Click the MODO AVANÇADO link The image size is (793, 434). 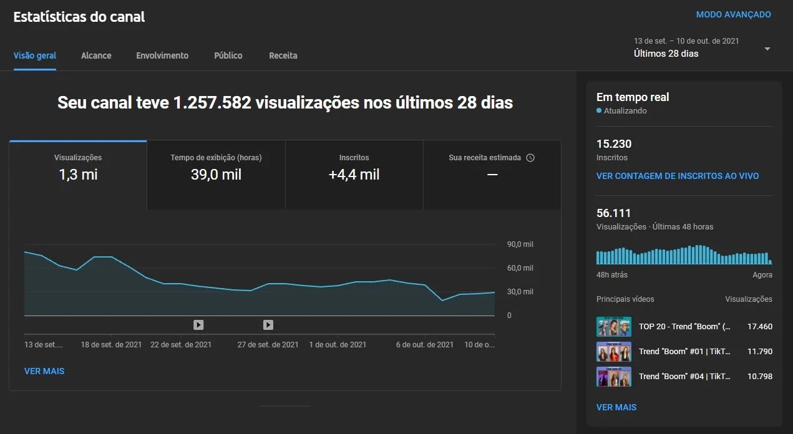click(734, 14)
